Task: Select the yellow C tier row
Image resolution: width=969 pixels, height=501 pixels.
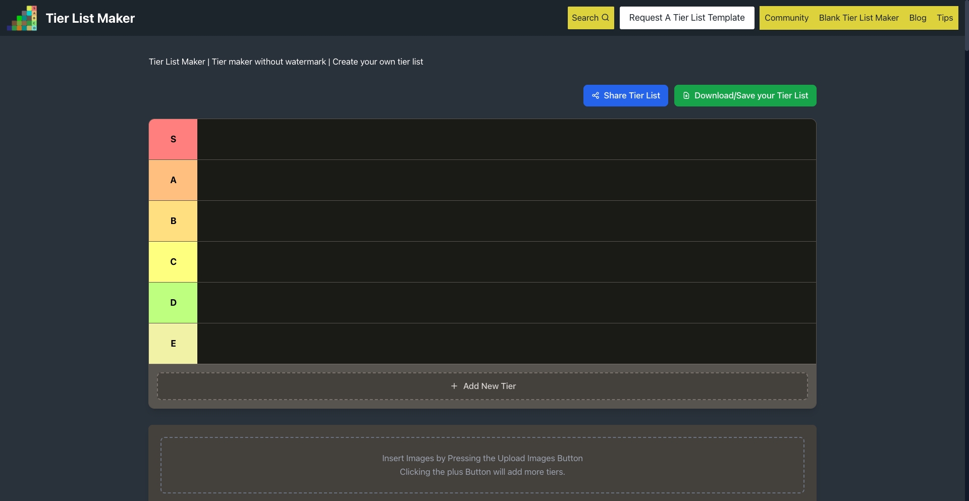Action: click(173, 261)
